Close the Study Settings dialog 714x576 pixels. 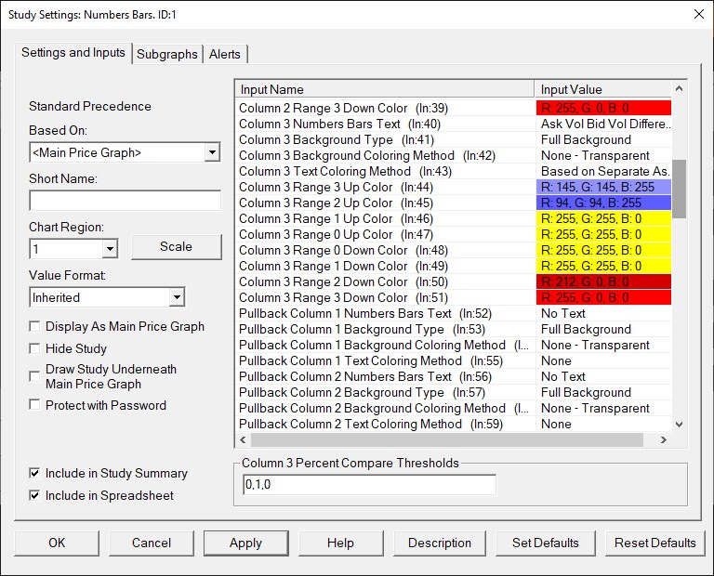tap(698, 14)
